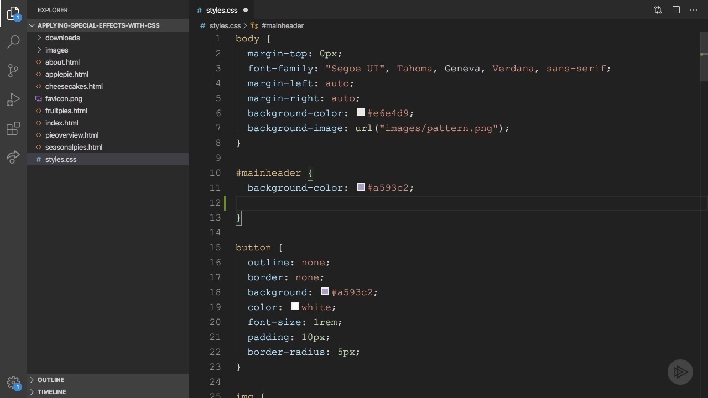Open the Extensions view icon

[13, 129]
